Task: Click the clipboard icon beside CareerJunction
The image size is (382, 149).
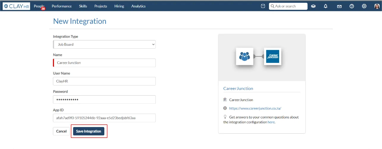Action: point(225,100)
